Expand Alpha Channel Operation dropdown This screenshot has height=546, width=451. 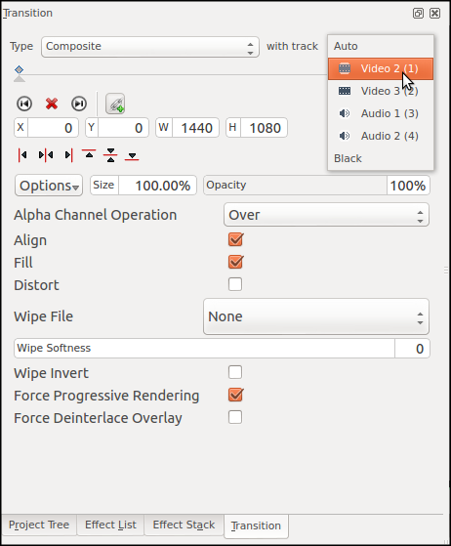tap(326, 215)
